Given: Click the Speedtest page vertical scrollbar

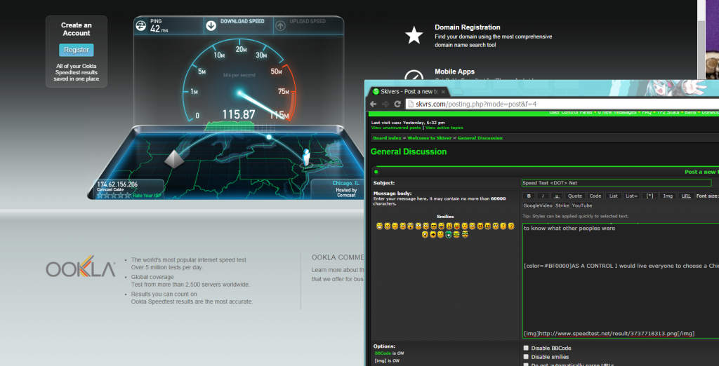Looking at the screenshot, I should coord(701,39).
